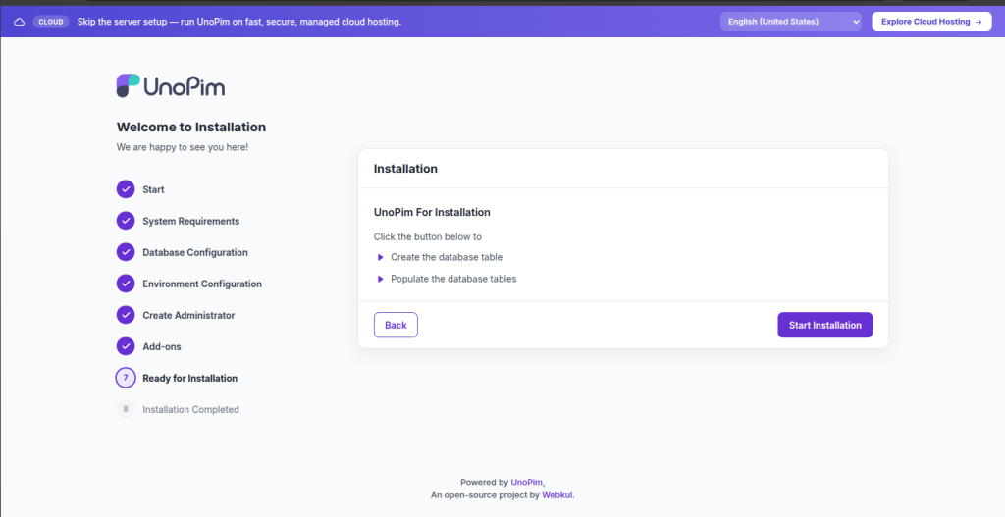Select the System Requirements step label

[191, 221]
